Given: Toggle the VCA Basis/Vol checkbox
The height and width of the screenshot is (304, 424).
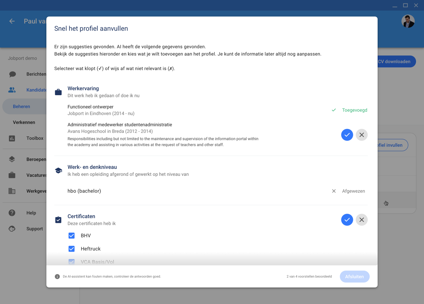Looking at the screenshot, I should tap(71, 262).
